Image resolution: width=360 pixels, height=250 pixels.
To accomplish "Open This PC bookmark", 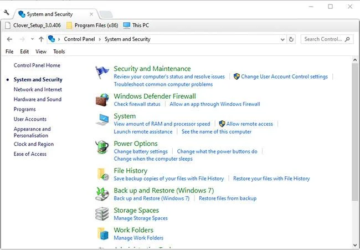I will click(136, 25).
